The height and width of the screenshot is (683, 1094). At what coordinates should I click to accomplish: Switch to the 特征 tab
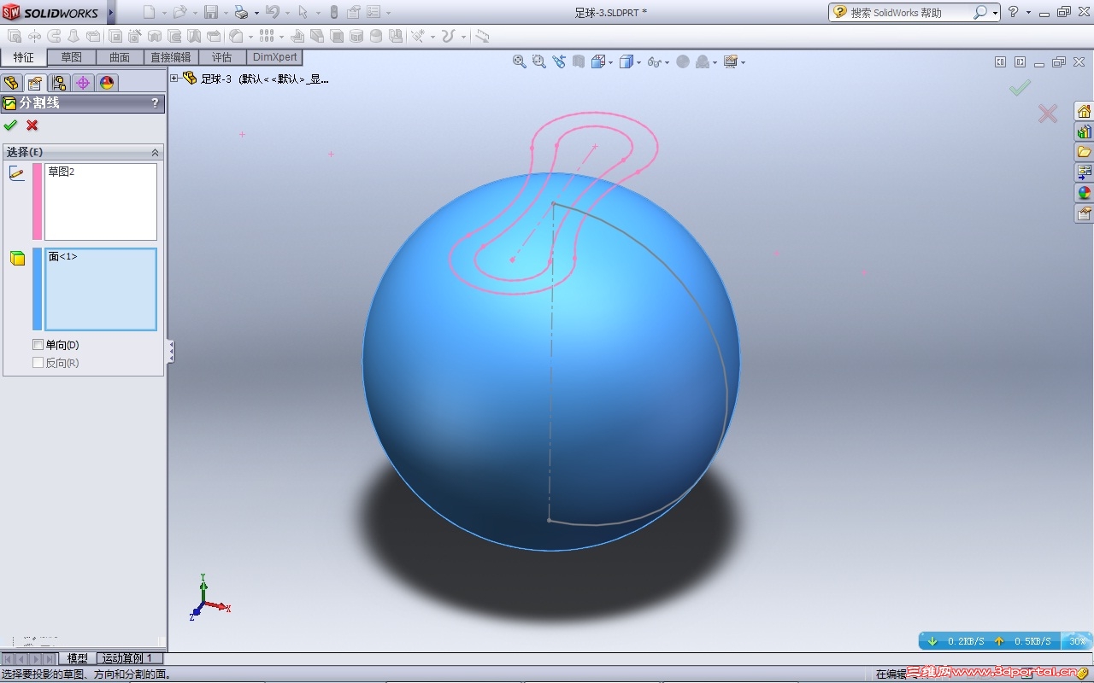[24, 57]
